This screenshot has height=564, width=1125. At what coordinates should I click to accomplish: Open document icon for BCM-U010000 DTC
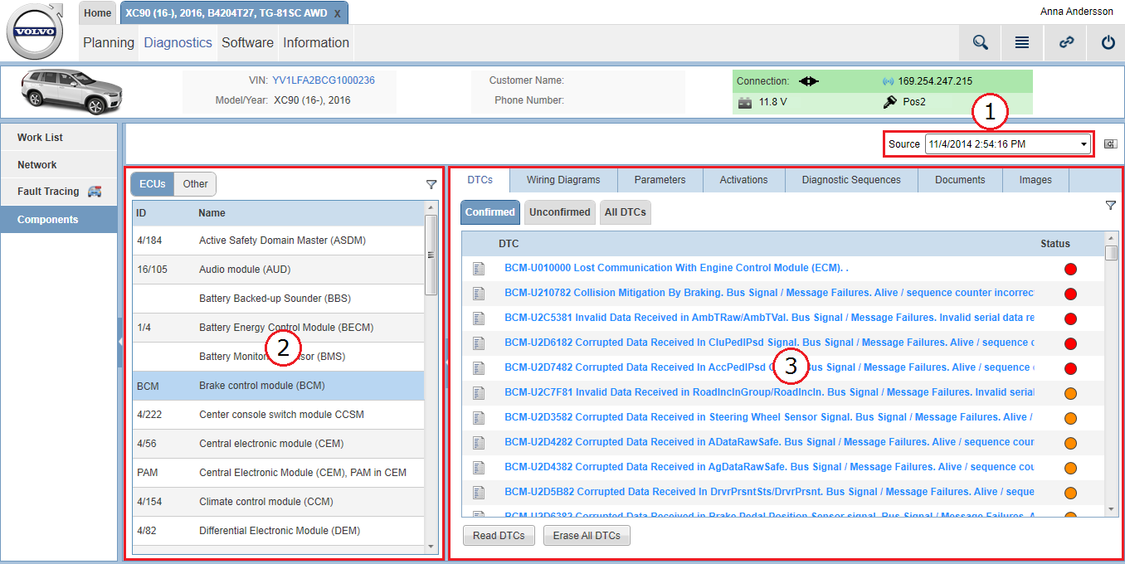coord(478,268)
